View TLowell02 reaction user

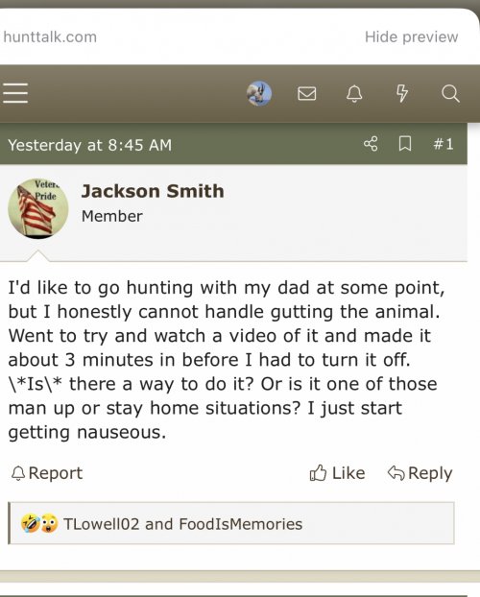pyautogui.click(x=102, y=524)
